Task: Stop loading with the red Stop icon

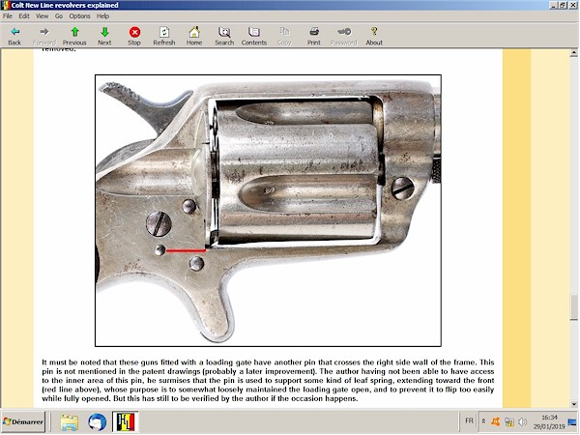Action: pyautogui.click(x=134, y=37)
